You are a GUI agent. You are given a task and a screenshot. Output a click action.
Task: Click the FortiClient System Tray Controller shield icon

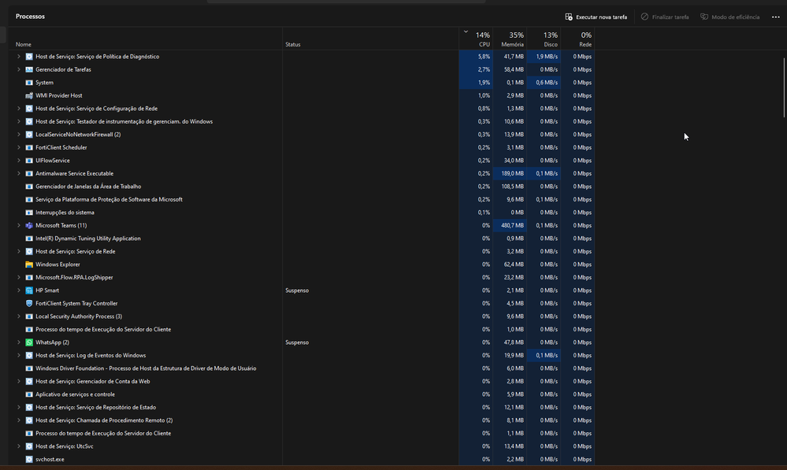[29, 303]
